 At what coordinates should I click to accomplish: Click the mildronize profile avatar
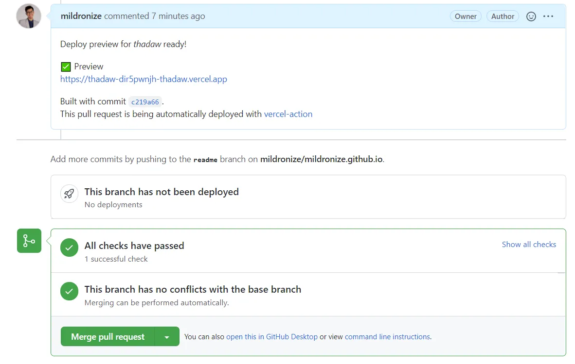coord(29,17)
